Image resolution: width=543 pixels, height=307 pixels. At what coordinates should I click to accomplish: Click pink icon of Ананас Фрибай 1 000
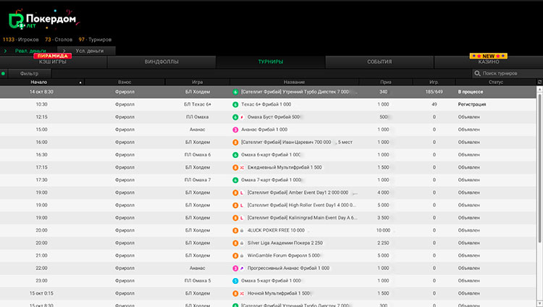[x=235, y=130]
